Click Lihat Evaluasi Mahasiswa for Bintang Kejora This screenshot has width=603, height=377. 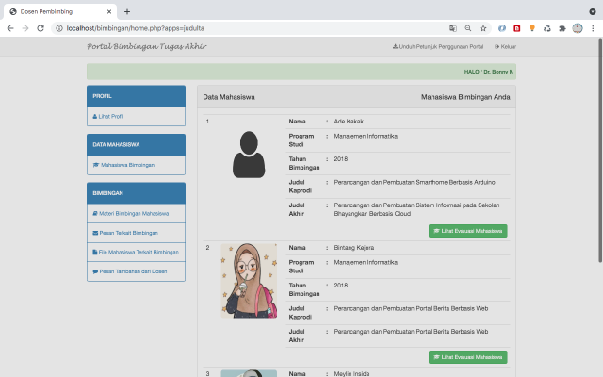[467, 357]
